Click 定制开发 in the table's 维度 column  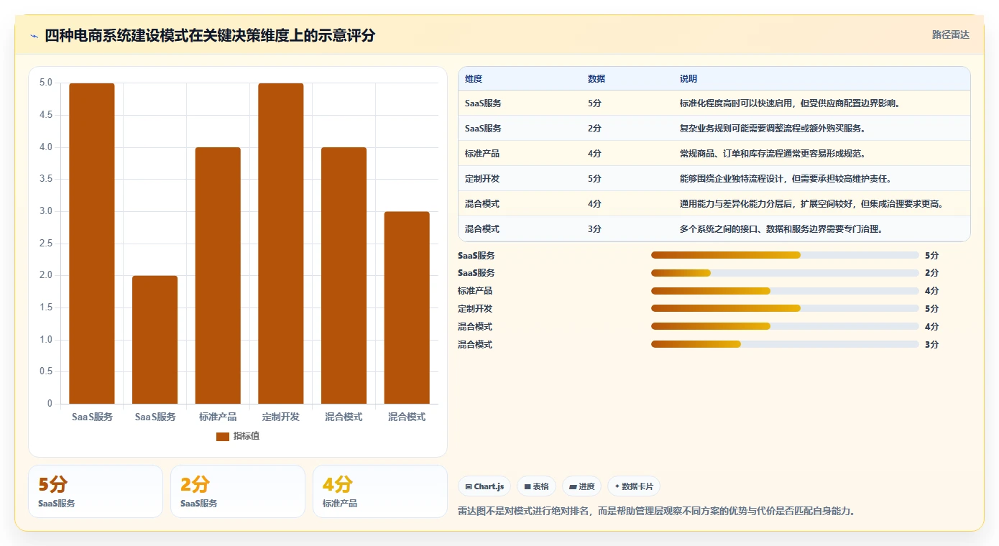(482, 179)
